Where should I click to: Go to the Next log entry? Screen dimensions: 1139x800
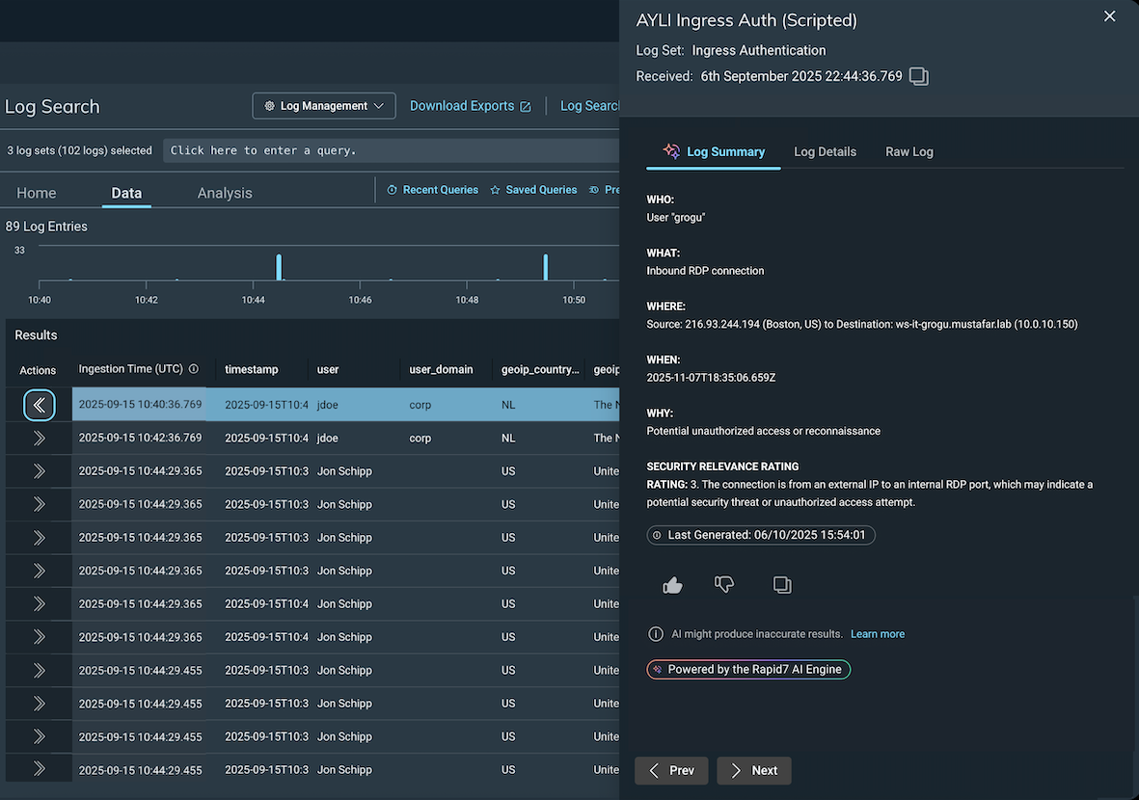(x=754, y=770)
